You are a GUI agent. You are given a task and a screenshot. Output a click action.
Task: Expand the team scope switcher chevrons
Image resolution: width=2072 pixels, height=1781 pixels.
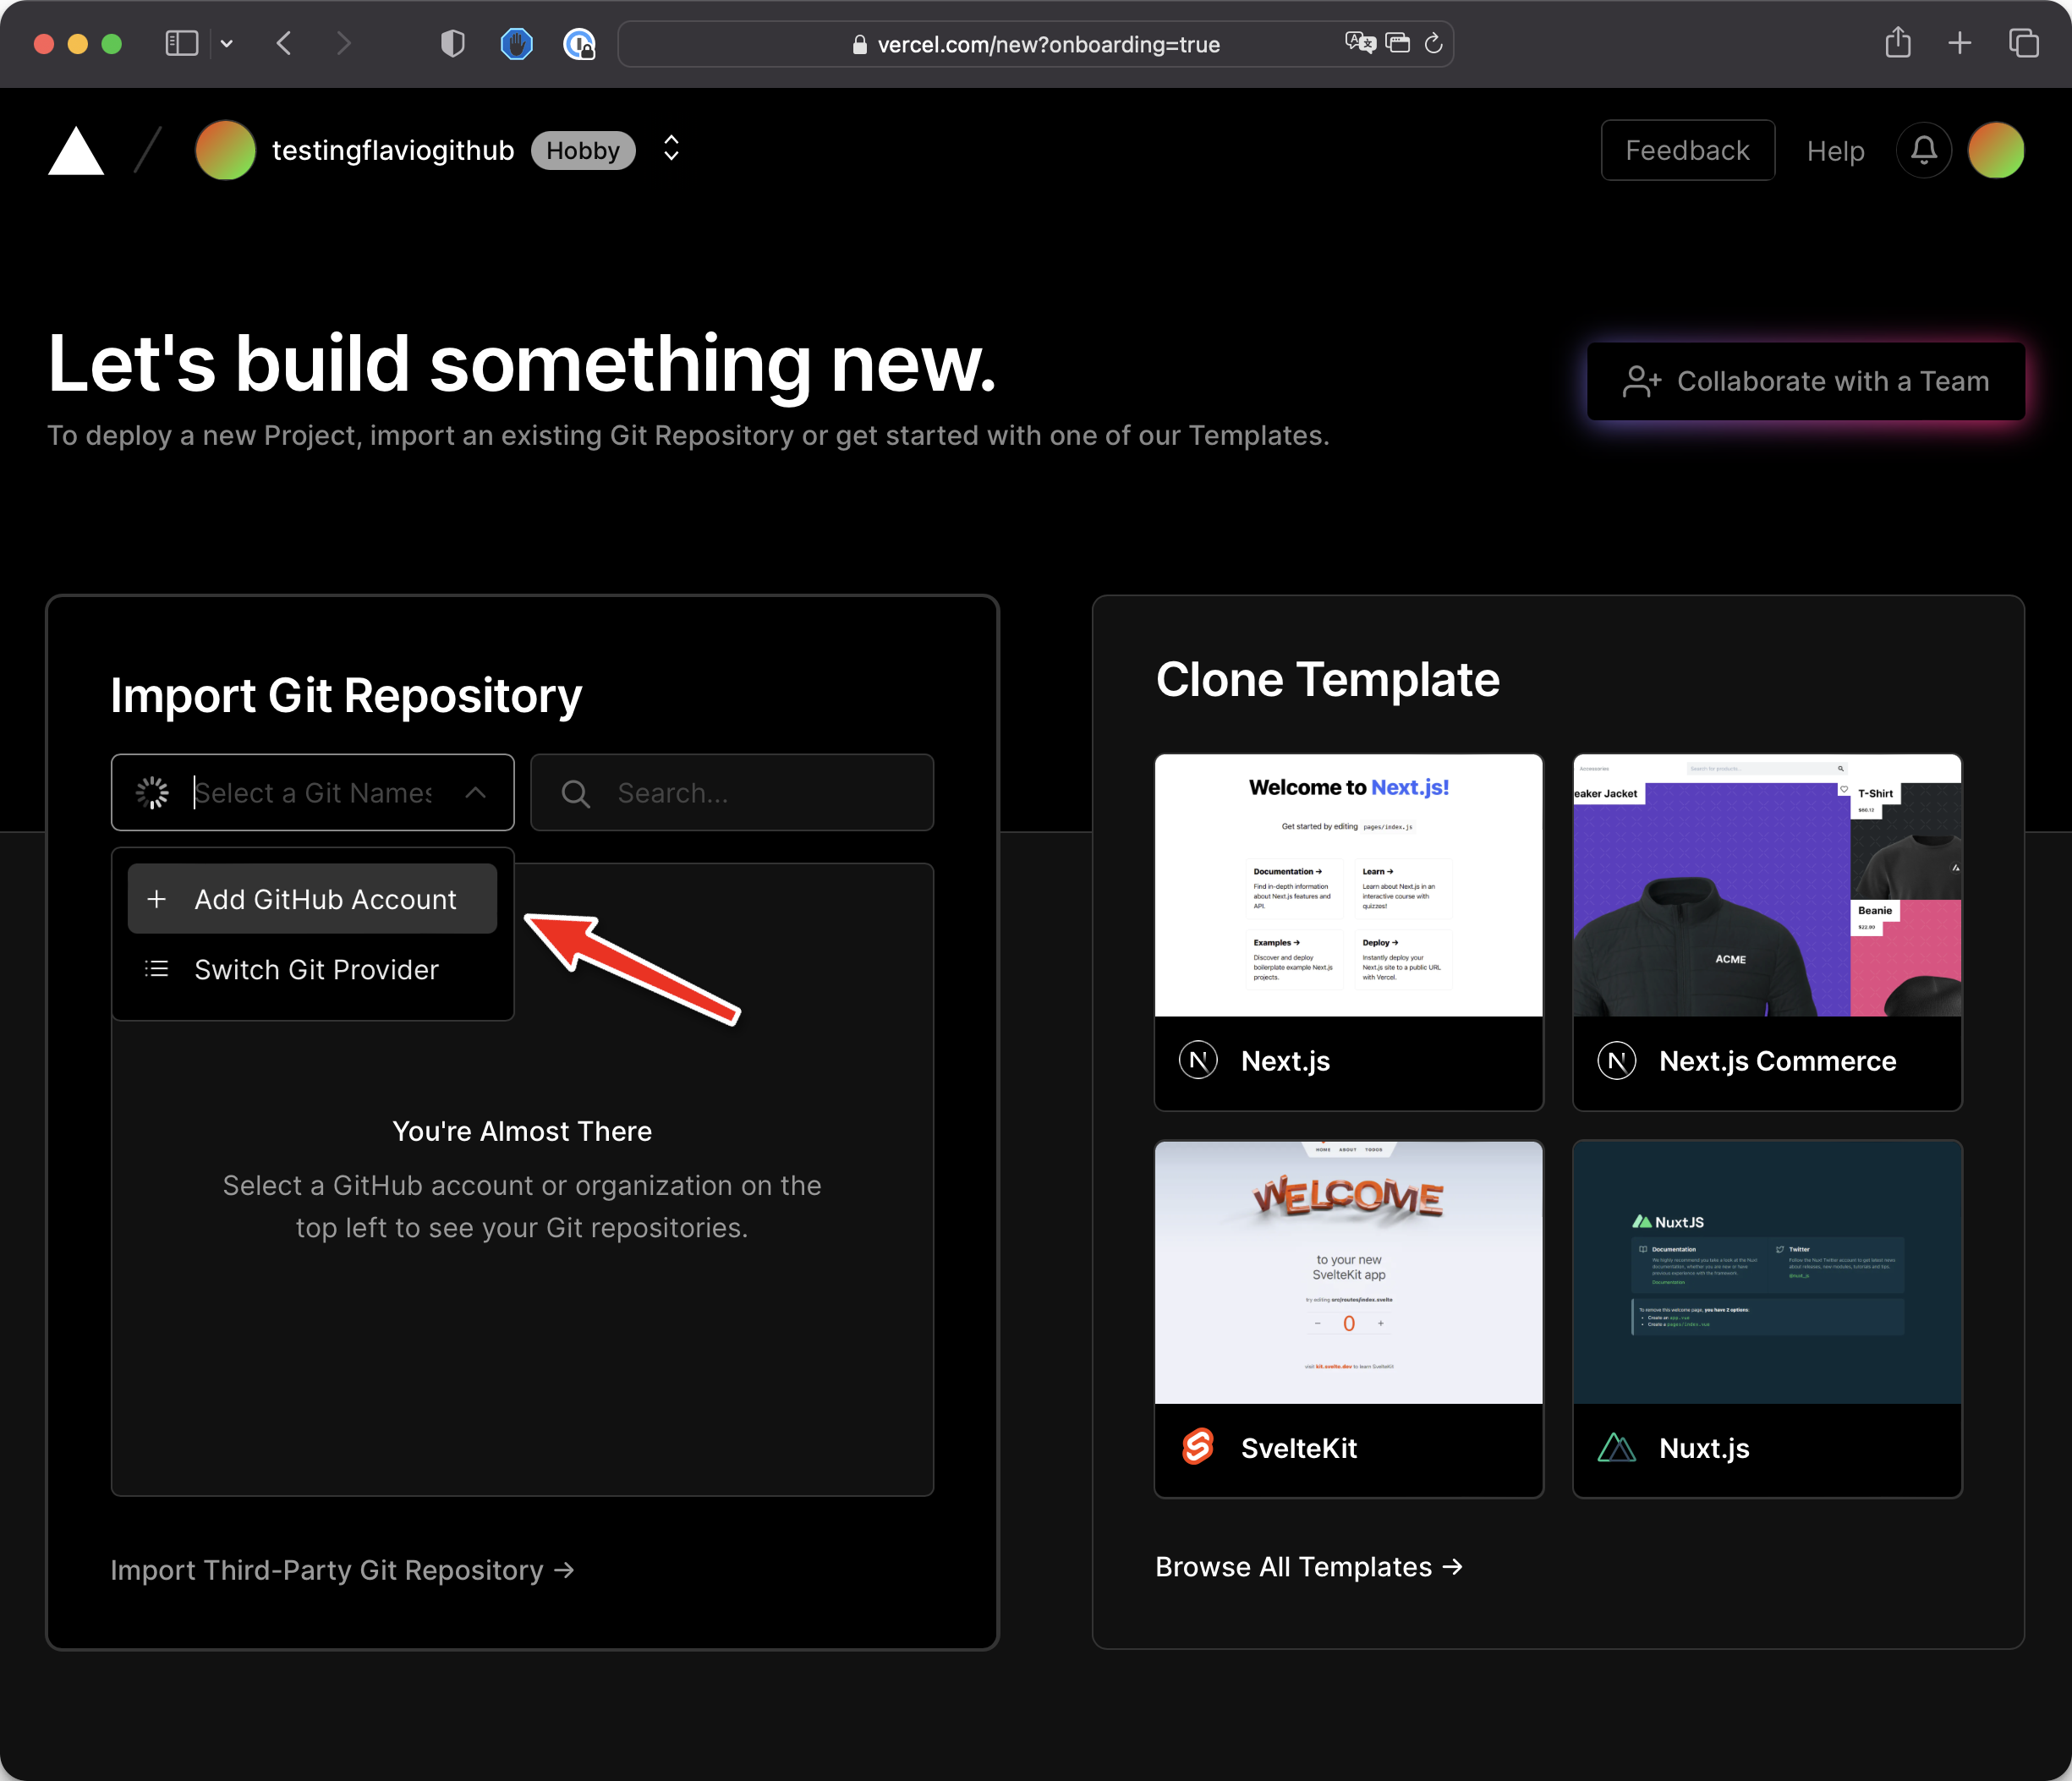[x=671, y=148]
